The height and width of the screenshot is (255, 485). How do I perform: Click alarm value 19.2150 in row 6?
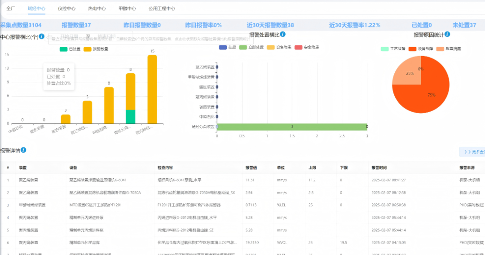pos(252,242)
